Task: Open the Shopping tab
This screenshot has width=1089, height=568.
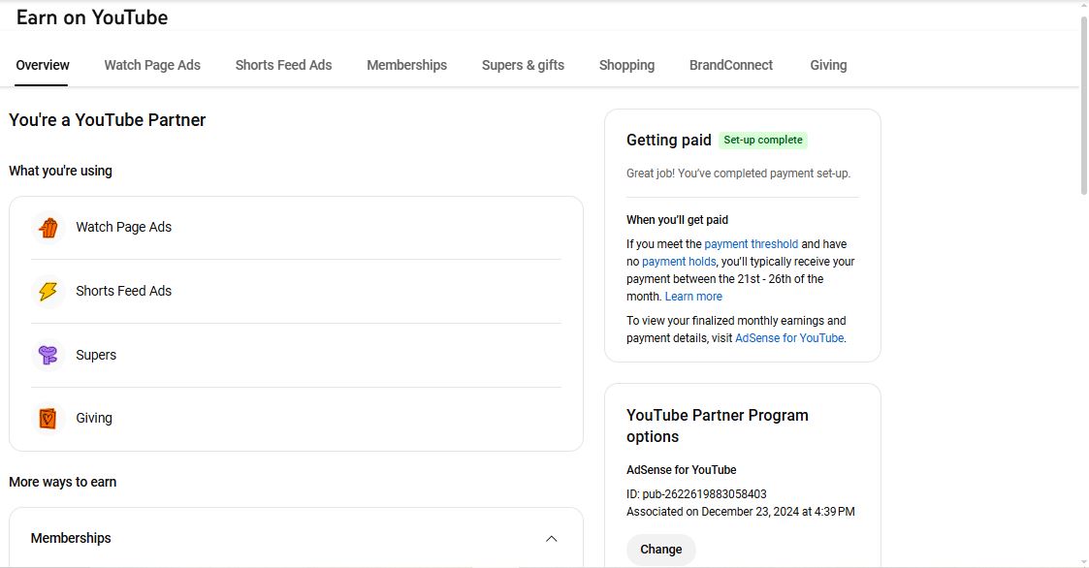Action: (x=626, y=65)
